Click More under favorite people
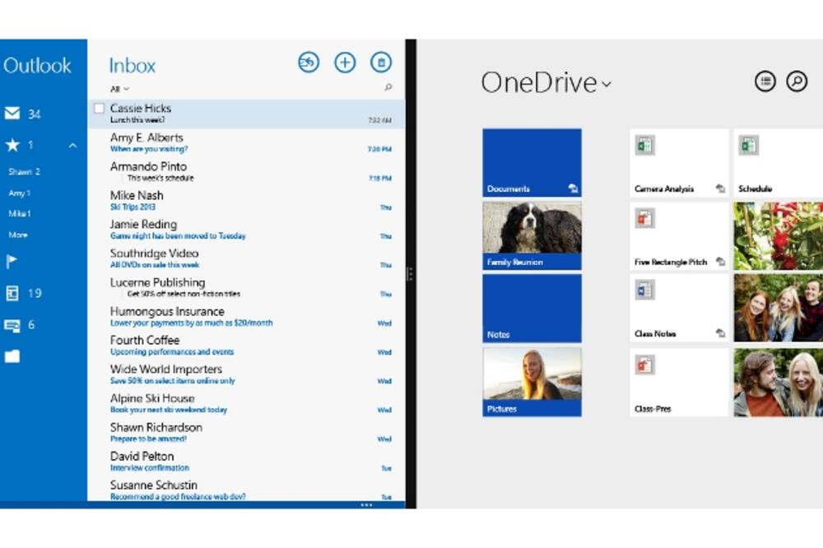 pyautogui.click(x=18, y=235)
